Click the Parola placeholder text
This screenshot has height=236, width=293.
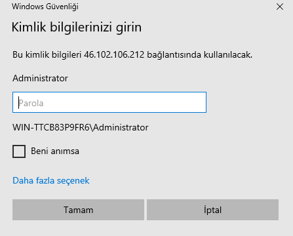[x=31, y=103]
